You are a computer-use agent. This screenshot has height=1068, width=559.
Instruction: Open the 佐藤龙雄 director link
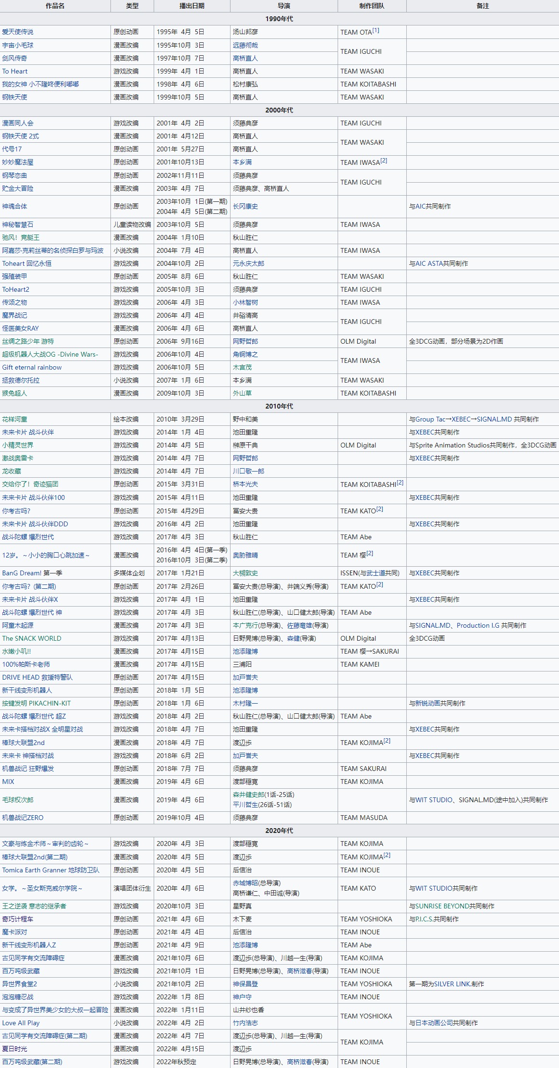[300, 625]
